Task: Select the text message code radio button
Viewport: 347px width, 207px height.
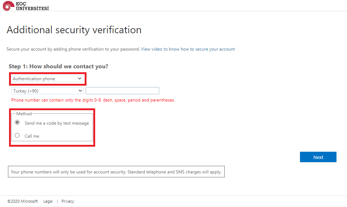Action: tap(17, 123)
